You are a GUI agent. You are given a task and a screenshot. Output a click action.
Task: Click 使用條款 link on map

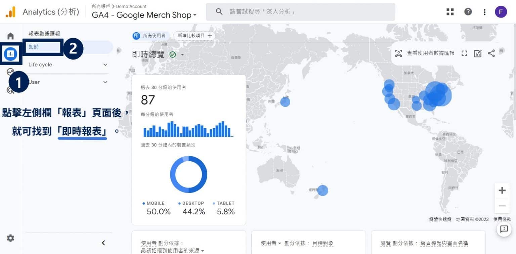502,219
